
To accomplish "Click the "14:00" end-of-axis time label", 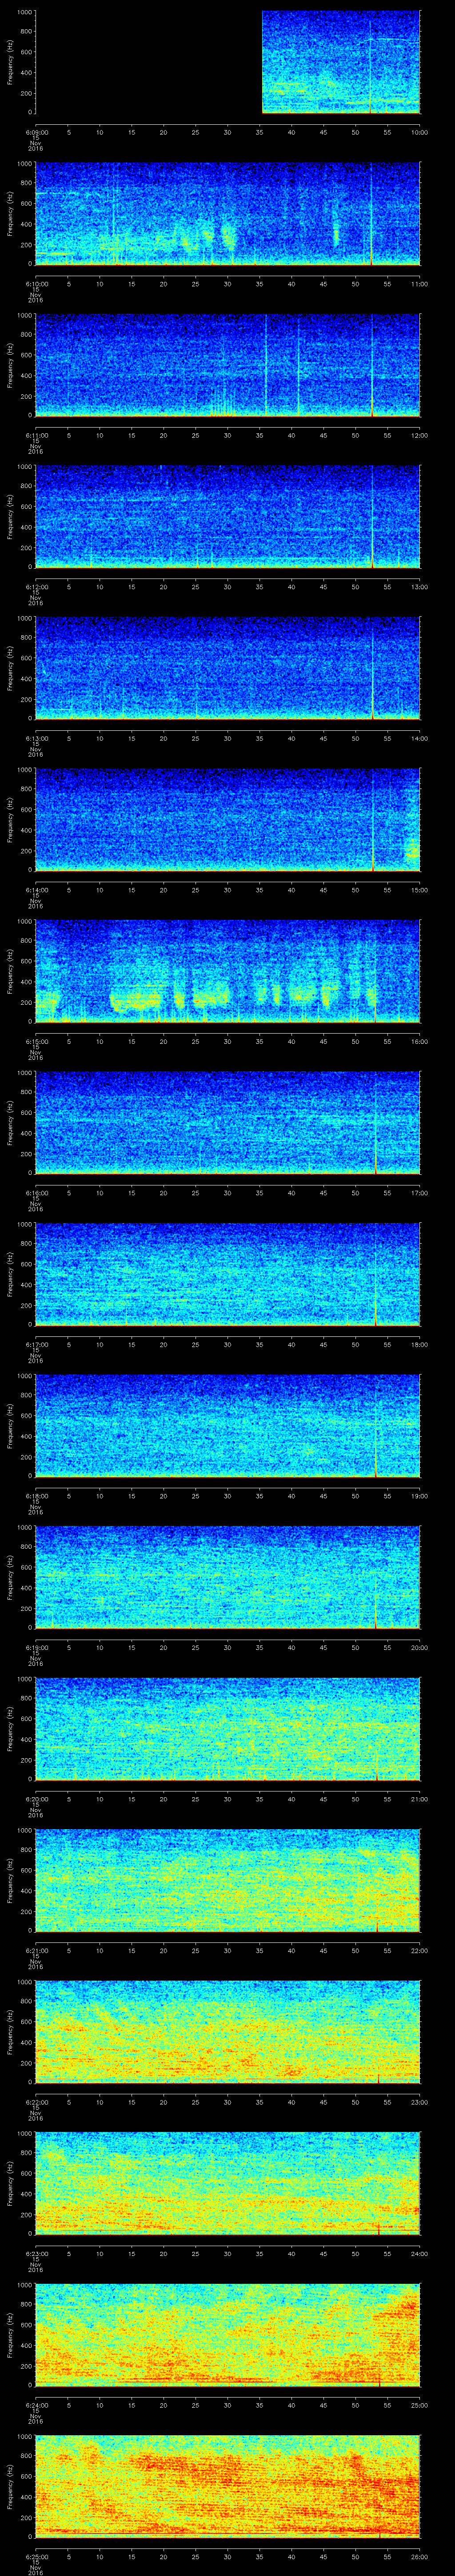I will pyautogui.click(x=420, y=738).
